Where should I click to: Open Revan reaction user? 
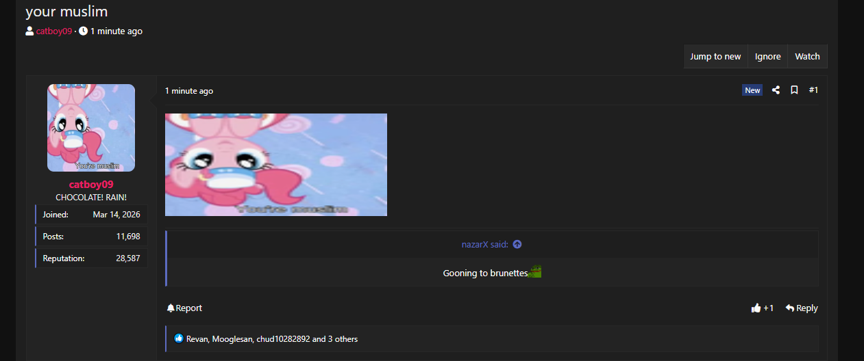(197, 339)
